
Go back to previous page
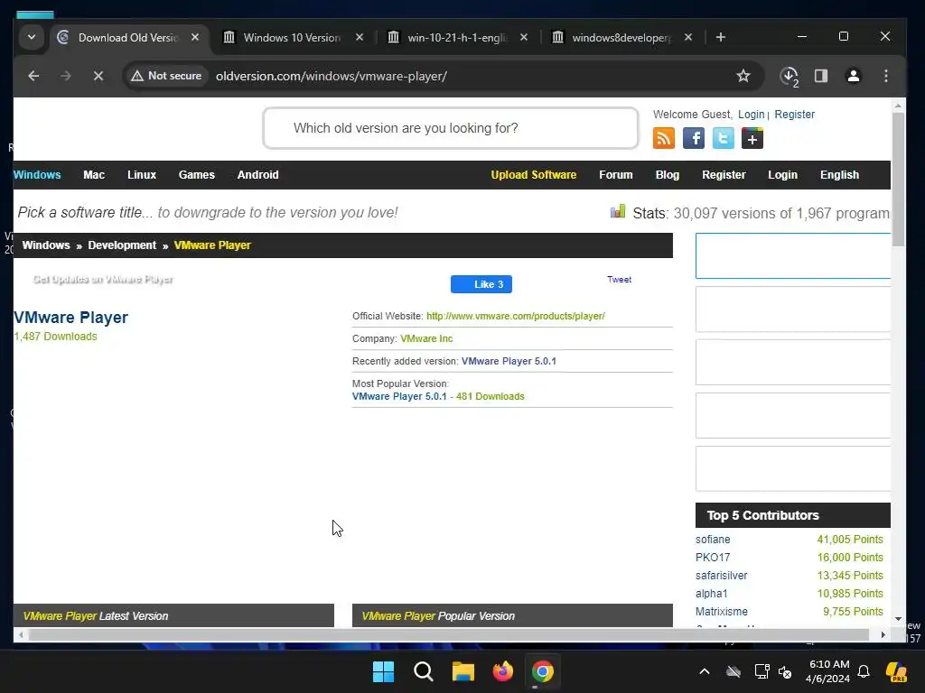pos(33,76)
